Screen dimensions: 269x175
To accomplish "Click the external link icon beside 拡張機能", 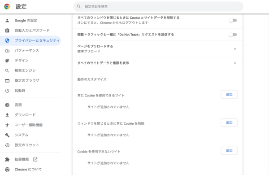I will click(x=35, y=159).
